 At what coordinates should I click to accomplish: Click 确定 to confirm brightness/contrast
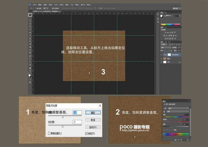(x=93, y=113)
